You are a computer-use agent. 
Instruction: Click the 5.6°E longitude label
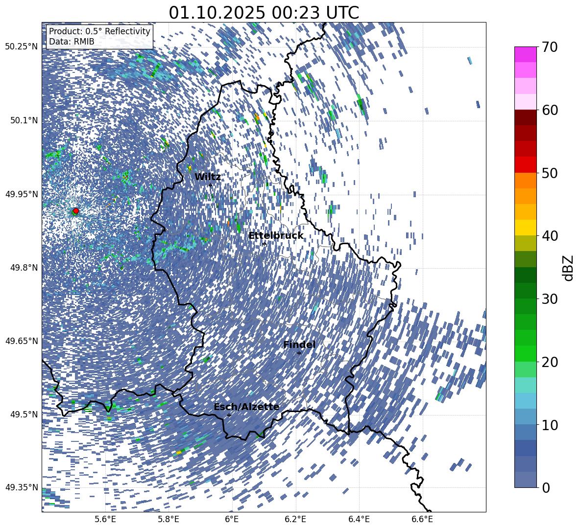[105, 519]
